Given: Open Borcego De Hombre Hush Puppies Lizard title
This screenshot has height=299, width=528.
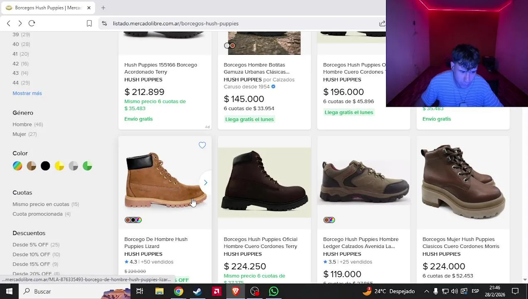Looking at the screenshot, I should click(156, 243).
